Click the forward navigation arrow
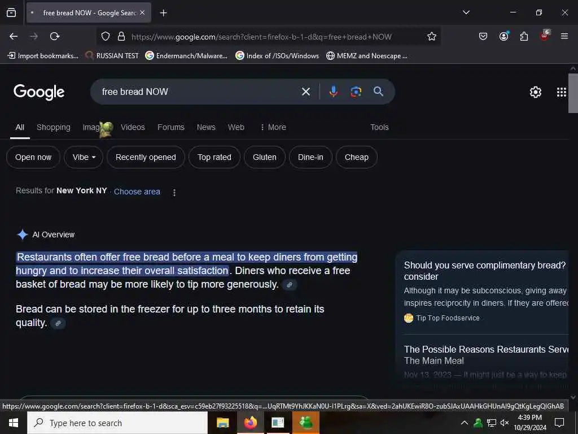This screenshot has height=434, width=578. tap(34, 36)
